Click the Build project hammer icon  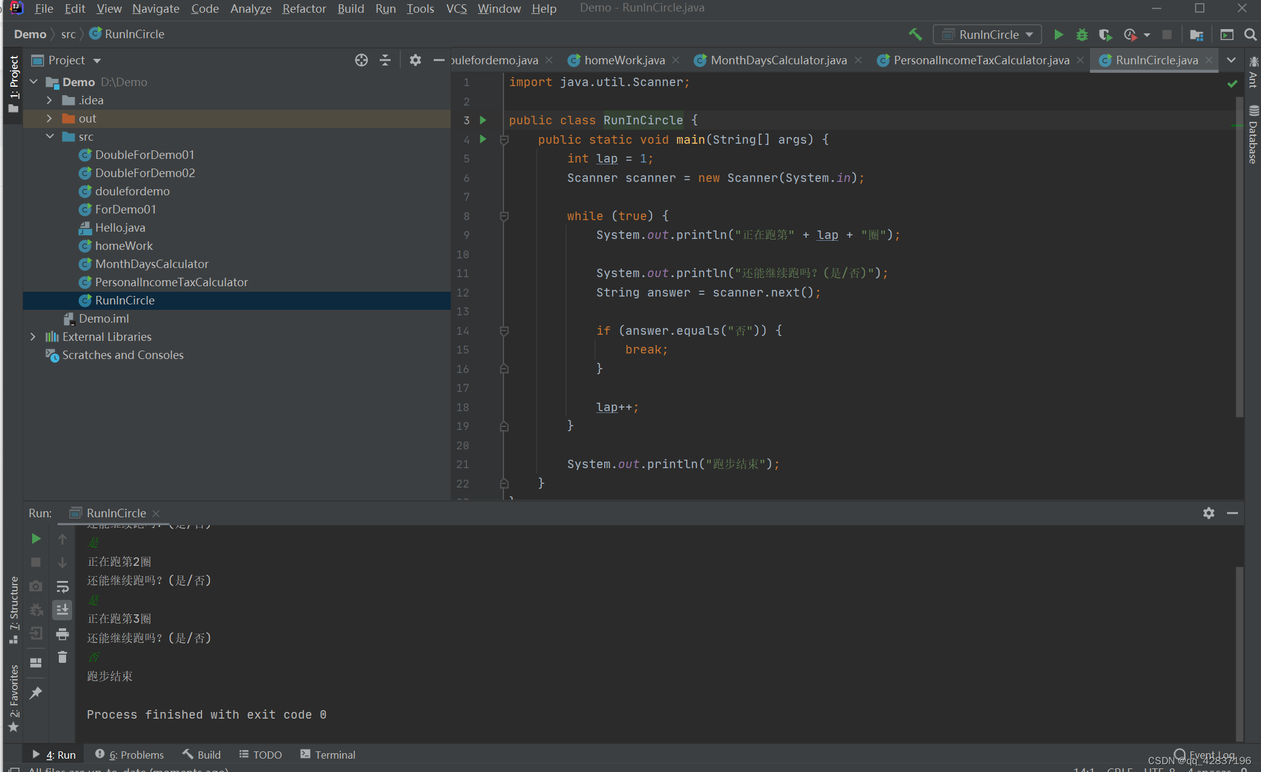click(915, 35)
